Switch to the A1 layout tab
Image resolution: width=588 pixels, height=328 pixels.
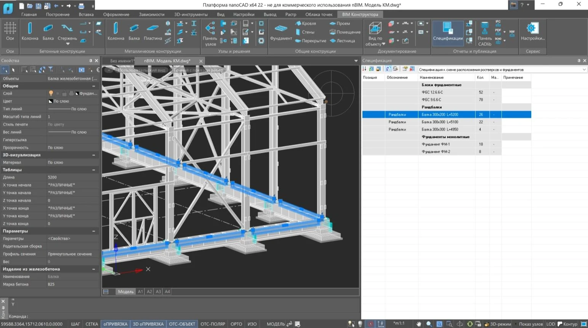coord(140,291)
